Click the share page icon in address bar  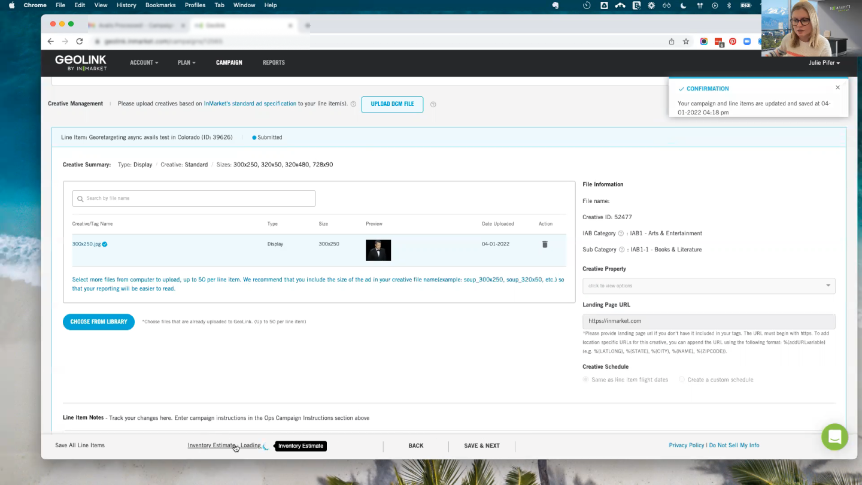point(672,41)
